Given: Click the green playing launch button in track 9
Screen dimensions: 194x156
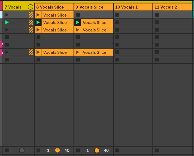Looking at the screenshot, I should [x=77, y=22].
